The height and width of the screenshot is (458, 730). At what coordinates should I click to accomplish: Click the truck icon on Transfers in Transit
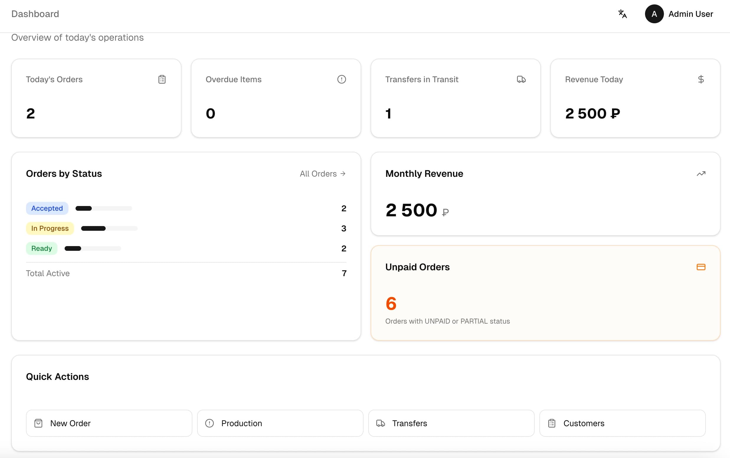click(x=521, y=79)
